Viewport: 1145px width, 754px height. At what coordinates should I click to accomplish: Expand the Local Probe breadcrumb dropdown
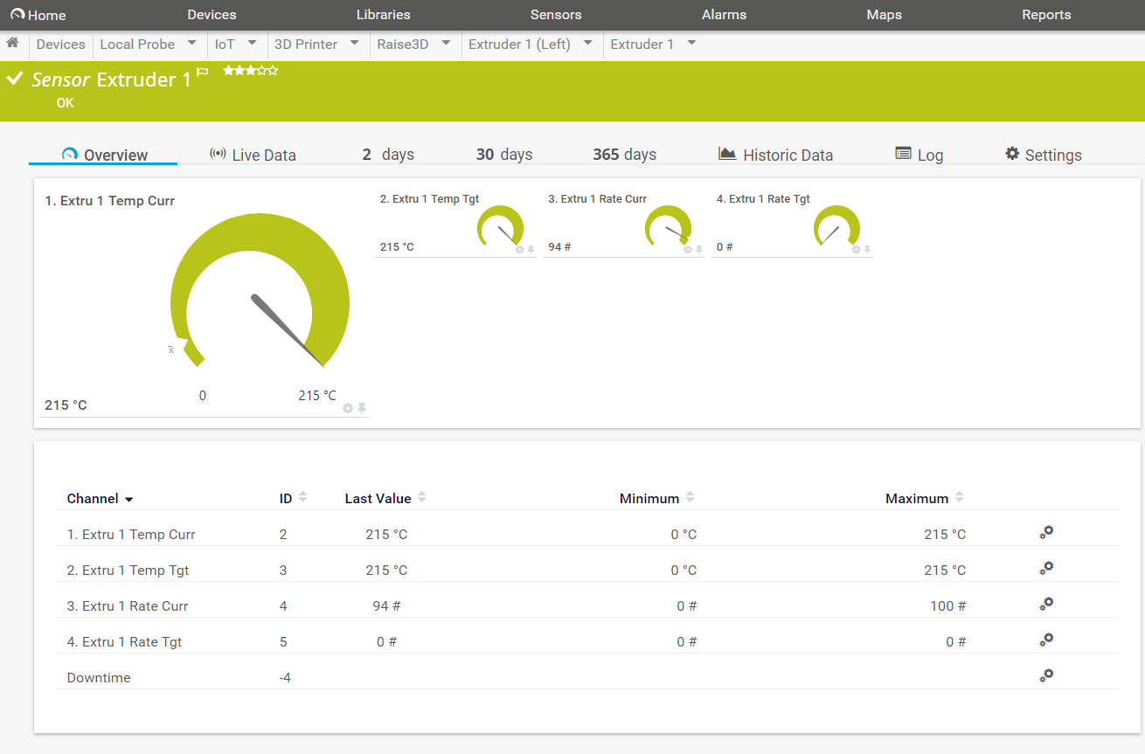point(192,42)
